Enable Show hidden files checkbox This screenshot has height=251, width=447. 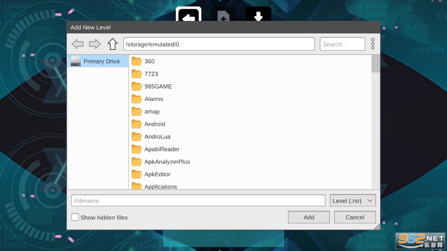[x=75, y=217]
